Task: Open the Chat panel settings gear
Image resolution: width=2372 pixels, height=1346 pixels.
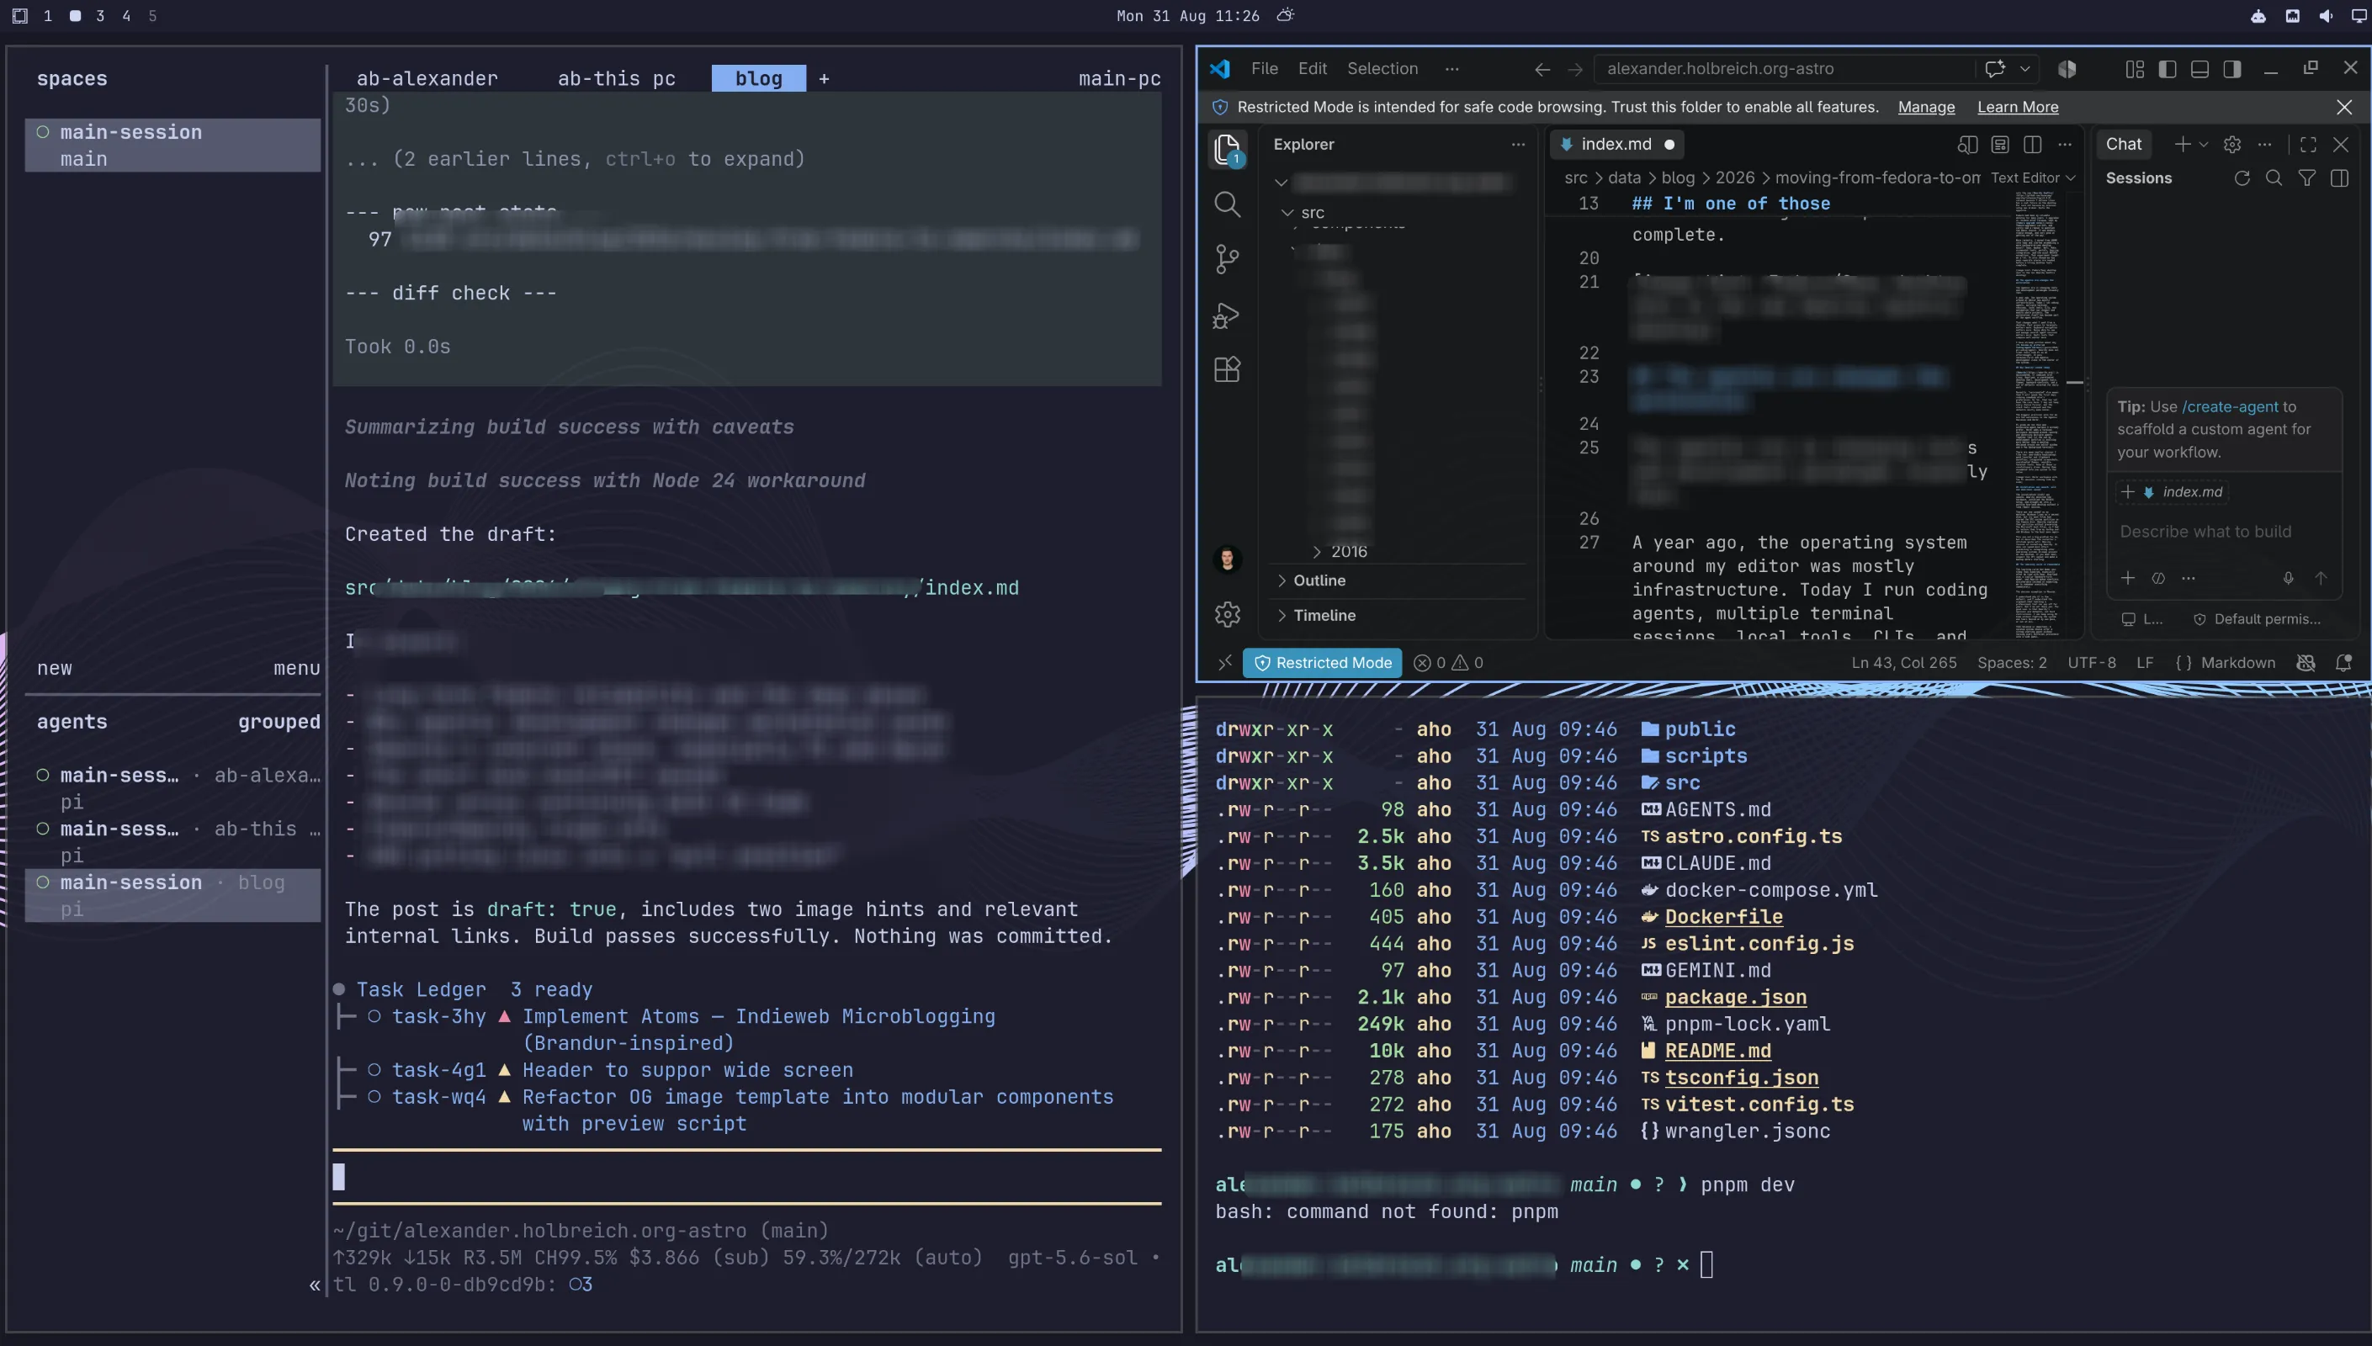Action: (x=2232, y=144)
